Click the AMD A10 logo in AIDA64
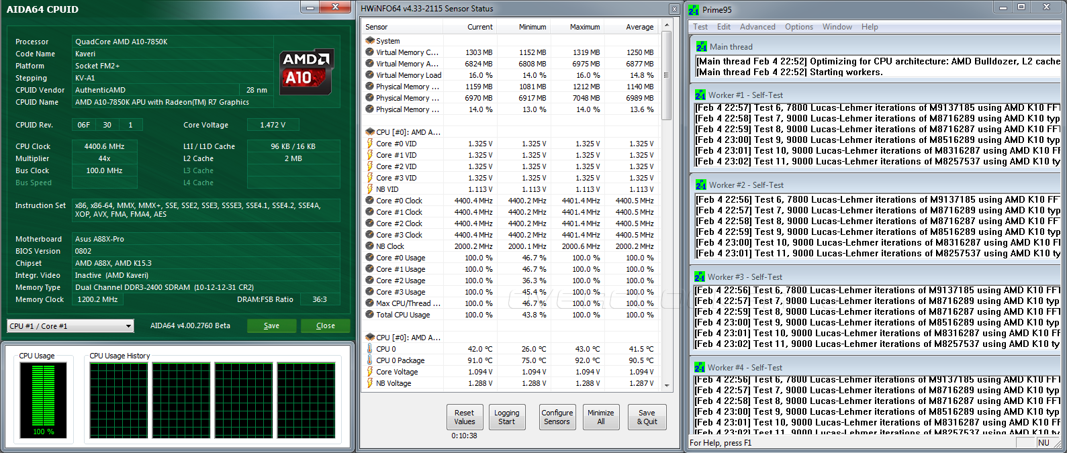Screen dimensions: 1067x453 307,71
